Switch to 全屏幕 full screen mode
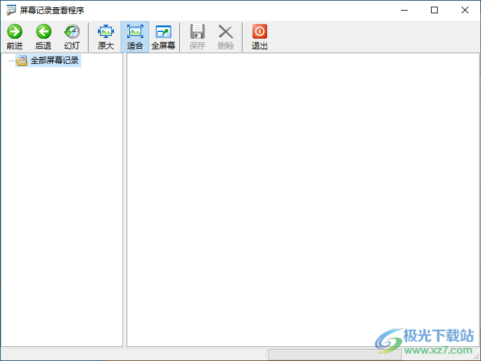The height and width of the screenshot is (361, 481). tap(163, 37)
